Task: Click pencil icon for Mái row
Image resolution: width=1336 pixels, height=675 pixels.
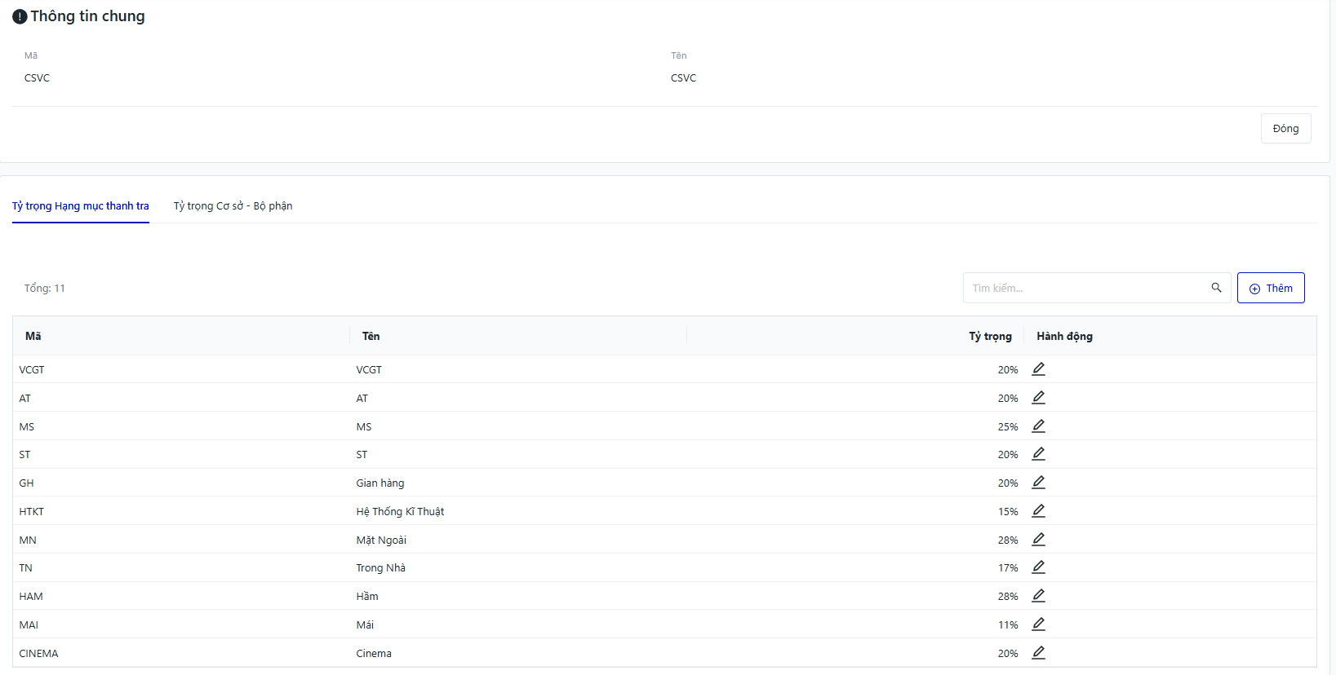Action: (1038, 624)
